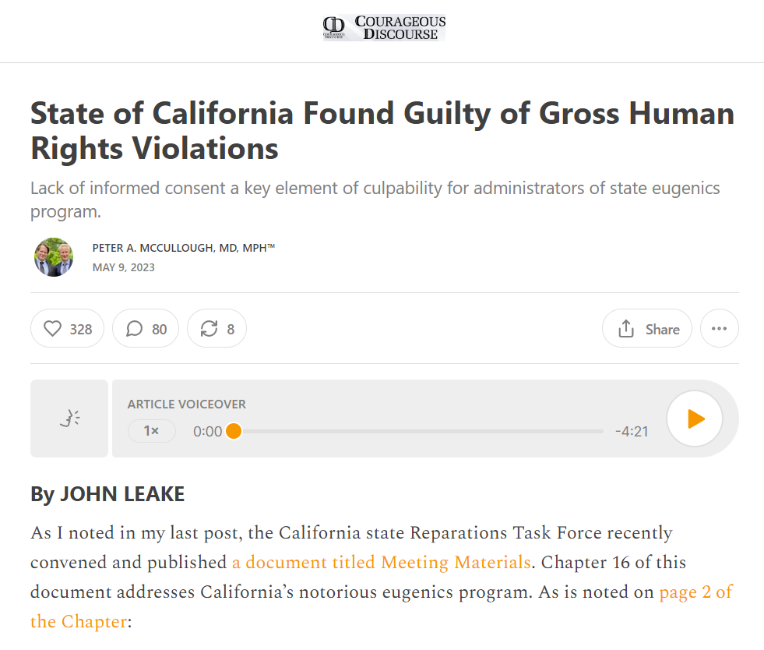Follow the 'page 2 of the Chapter' link
Screen dimensions: 764x650
point(695,592)
